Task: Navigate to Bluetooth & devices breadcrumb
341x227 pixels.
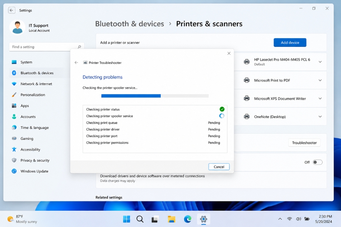Action: [130, 24]
